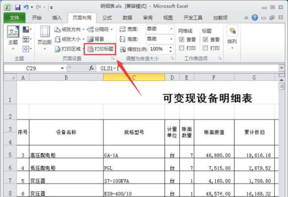Select column G header
This screenshot has height=197, width=288.
[254, 77]
